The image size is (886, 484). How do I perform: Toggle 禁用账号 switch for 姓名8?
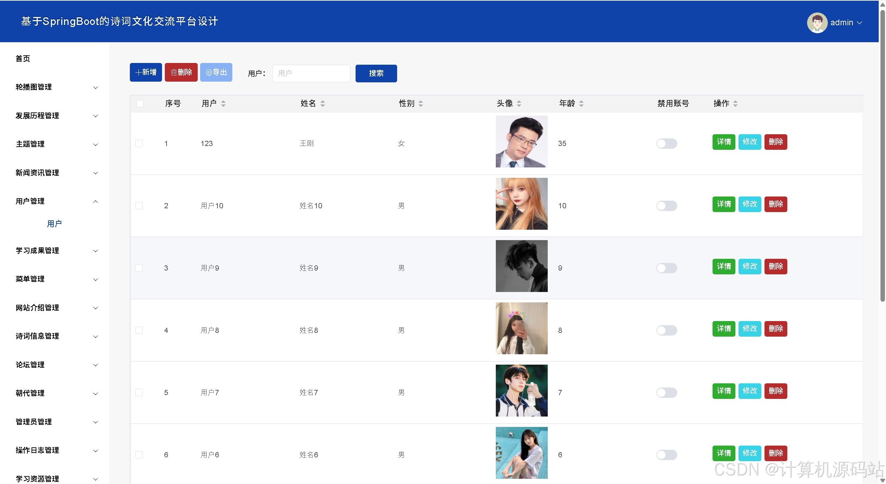666,330
